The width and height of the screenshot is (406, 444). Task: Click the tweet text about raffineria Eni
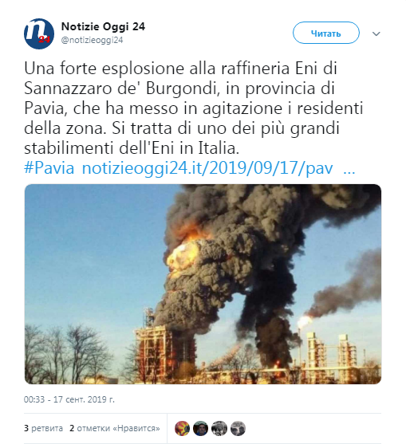click(194, 108)
